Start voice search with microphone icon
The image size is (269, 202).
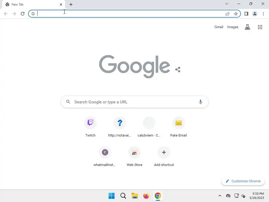[200, 102]
